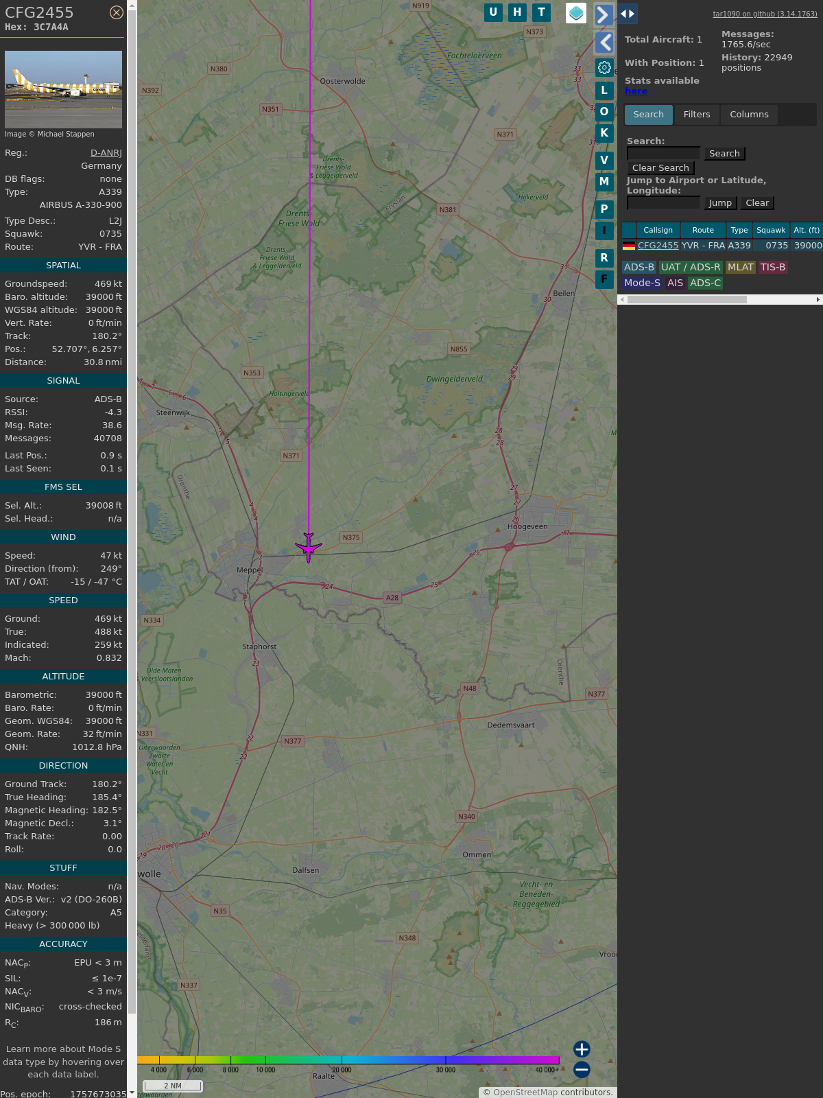This screenshot has width=823, height=1098.
Task: Click the Jump button
Action: coord(720,203)
